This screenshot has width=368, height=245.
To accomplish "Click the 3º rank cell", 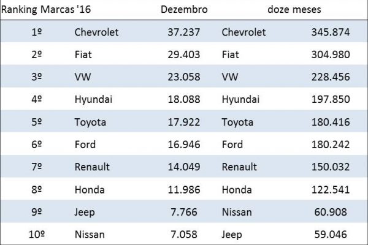I will [36, 77].
